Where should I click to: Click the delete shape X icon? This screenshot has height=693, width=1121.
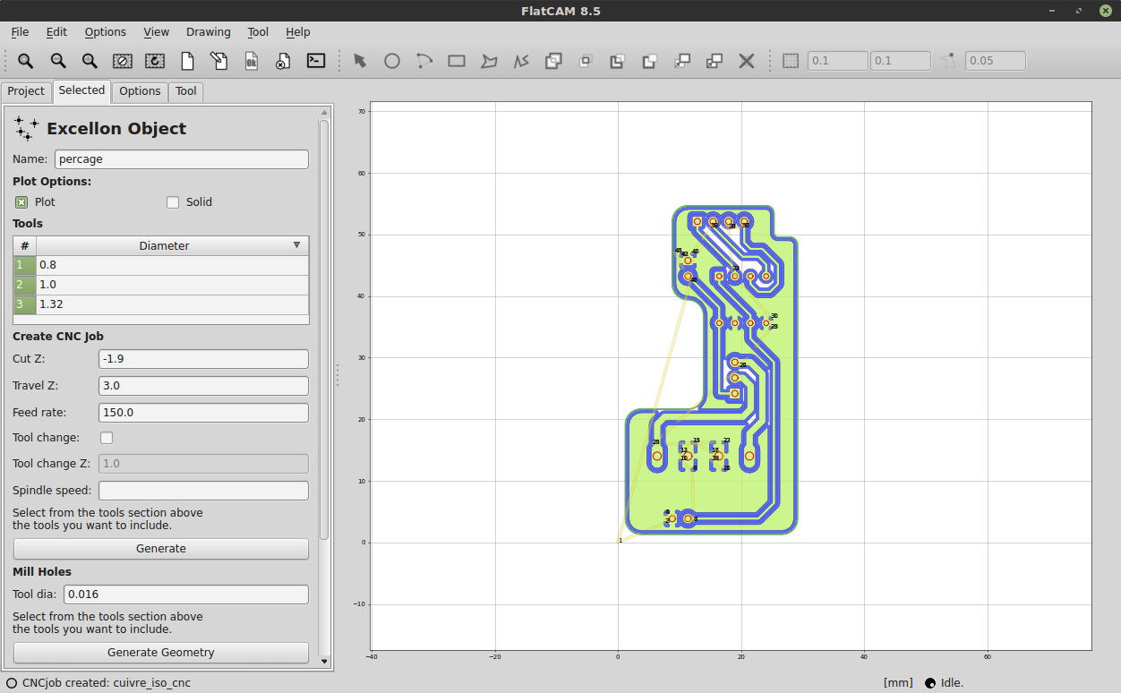click(x=746, y=61)
